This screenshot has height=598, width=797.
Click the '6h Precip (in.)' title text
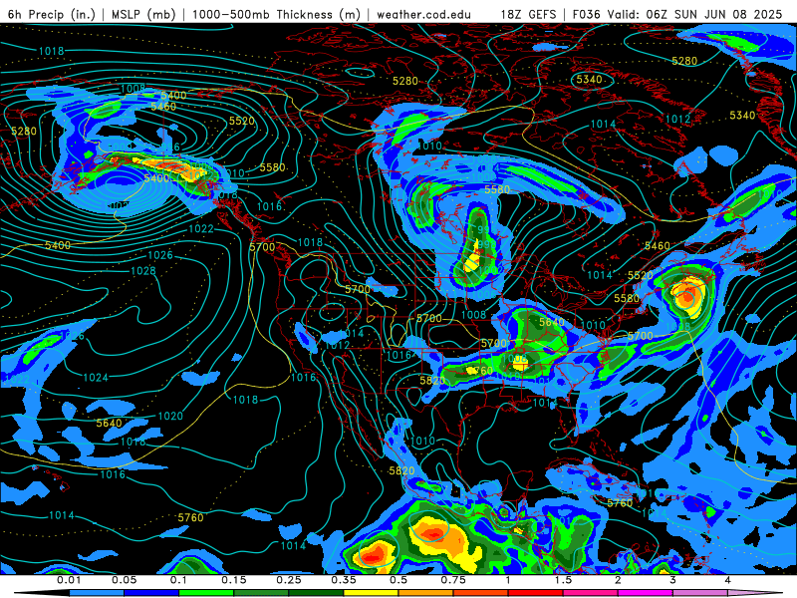(52, 14)
